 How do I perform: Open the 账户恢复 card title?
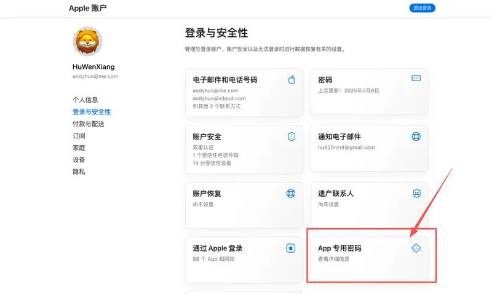click(207, 193)
